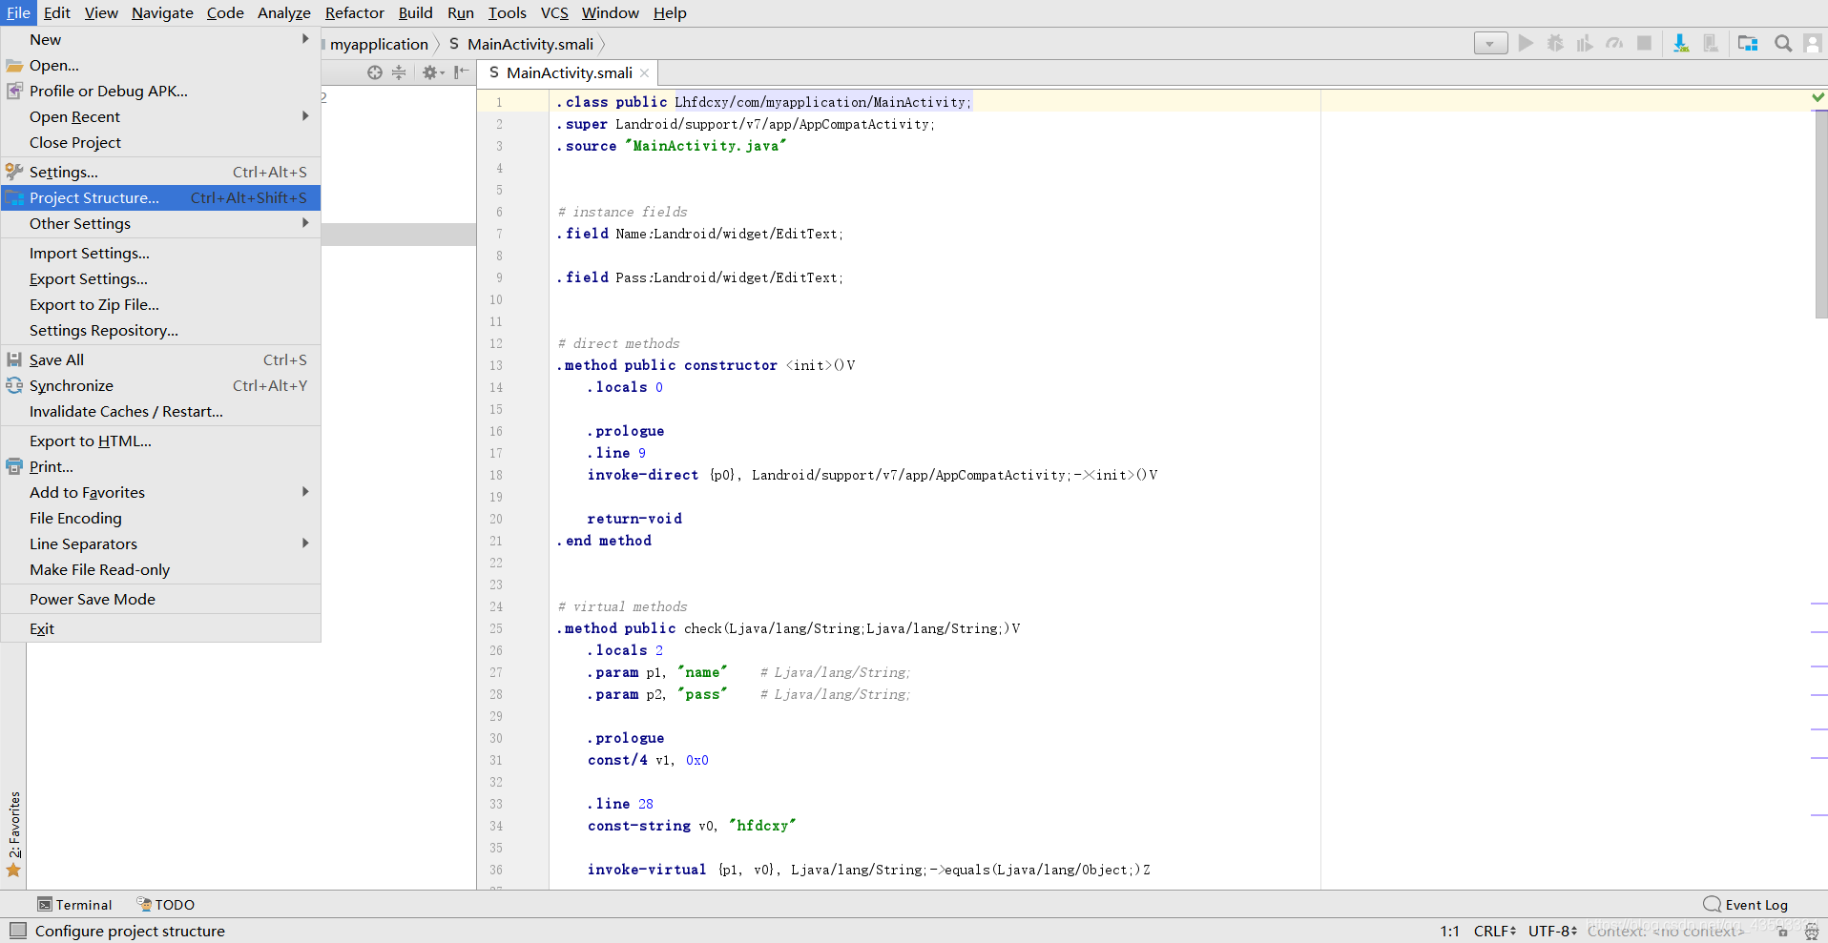Select Export to Zip File
Image resolution: width=1828 pixels, height=943 pixels.
click(x=160, y=304)
